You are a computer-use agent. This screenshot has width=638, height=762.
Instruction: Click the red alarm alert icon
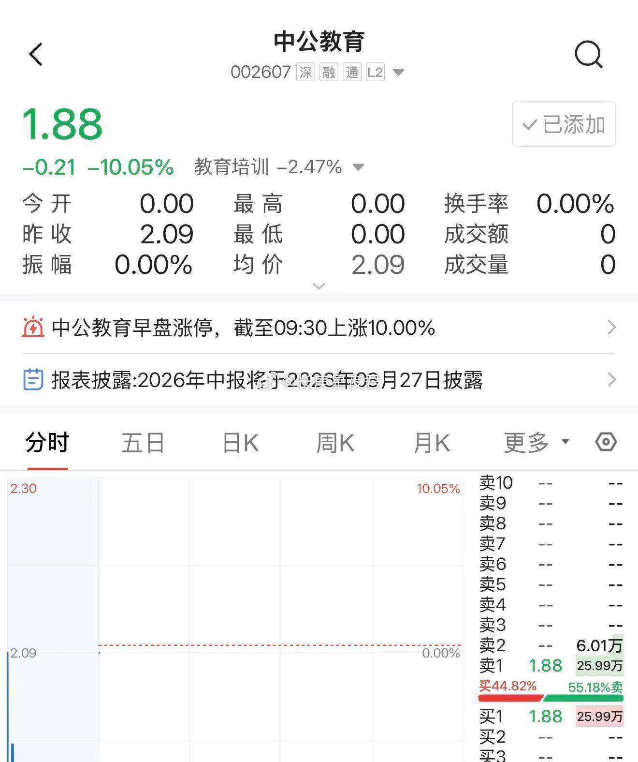(33, 328)
